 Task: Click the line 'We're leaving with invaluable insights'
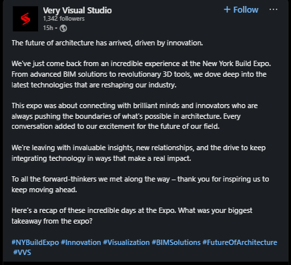click(x=139, y=148)
